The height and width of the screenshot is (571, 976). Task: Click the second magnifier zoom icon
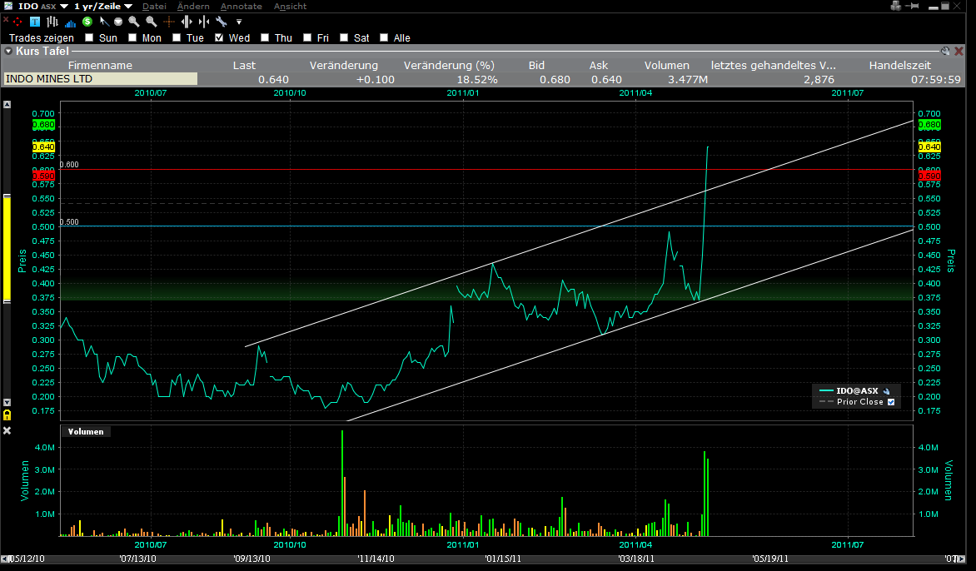coord(152,22)
